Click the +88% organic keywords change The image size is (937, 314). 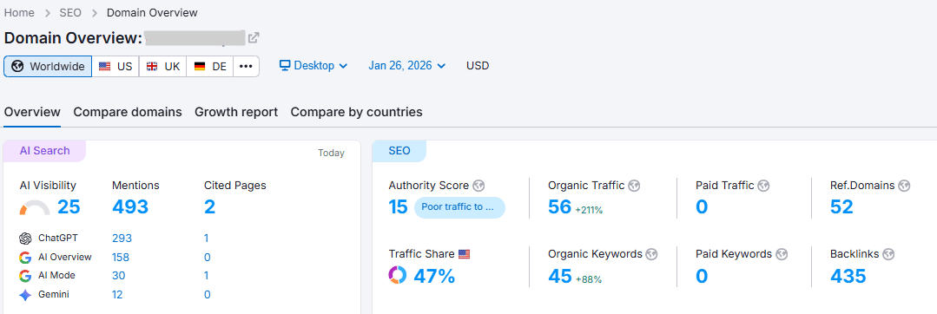(589, 278)
